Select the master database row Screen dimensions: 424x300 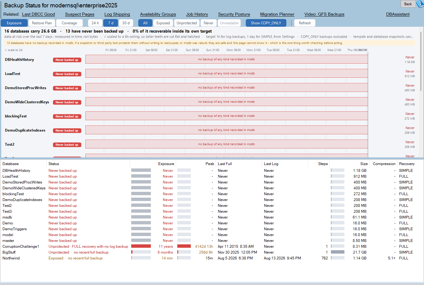(x=212, y=241)
